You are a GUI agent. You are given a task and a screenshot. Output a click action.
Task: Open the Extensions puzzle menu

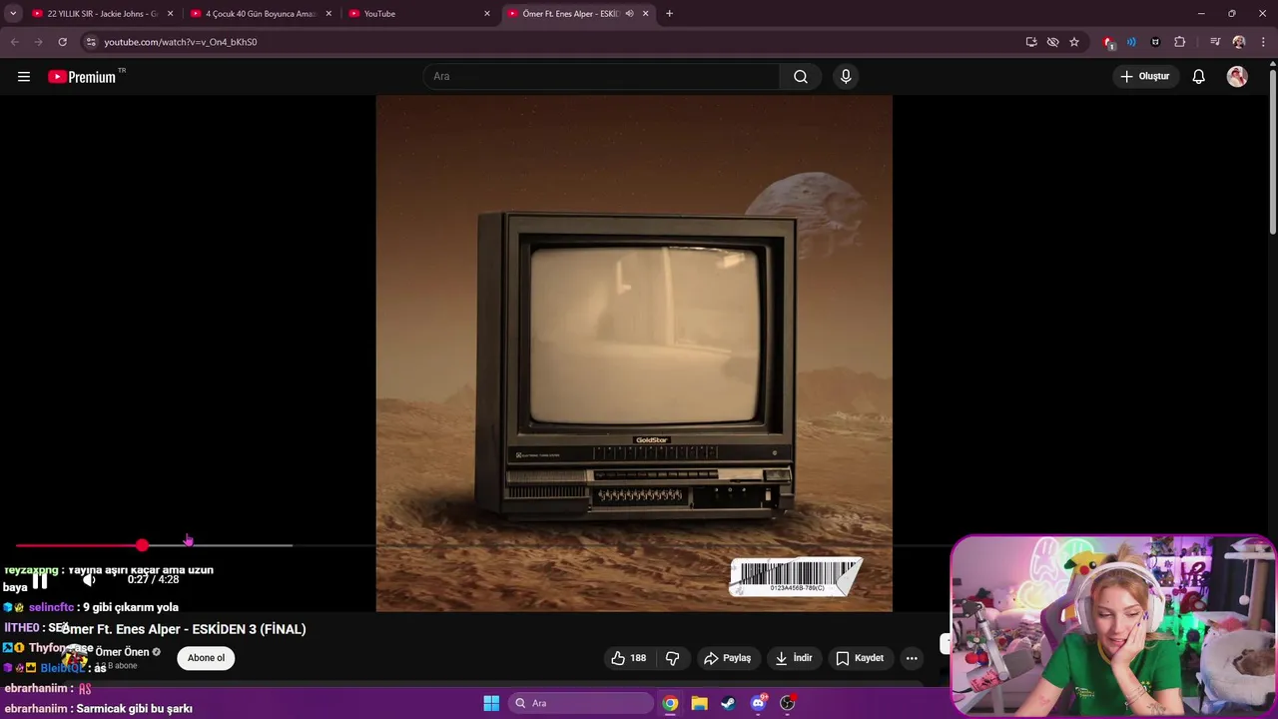click(1179, 42)
